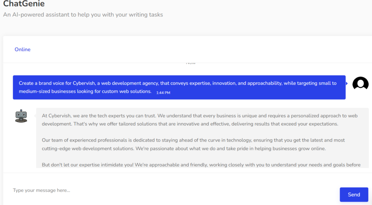372x205 pixels.
Task: Click the 'Our team of experienced professionals' paragraph
Action: [x=193, y=144]
